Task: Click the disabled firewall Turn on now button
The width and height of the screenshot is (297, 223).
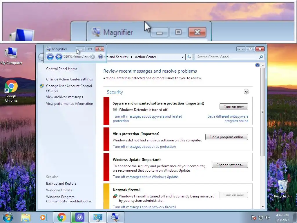Action: (x=234, y=195)
